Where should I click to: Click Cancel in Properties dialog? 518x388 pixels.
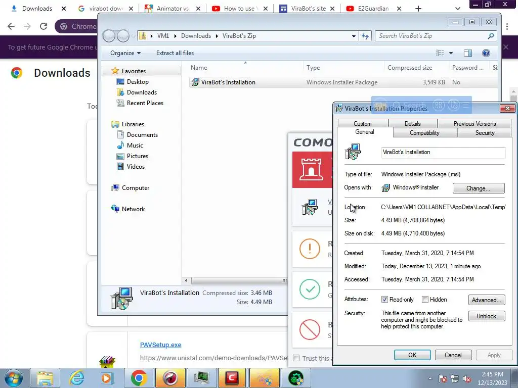click(453, 355)
